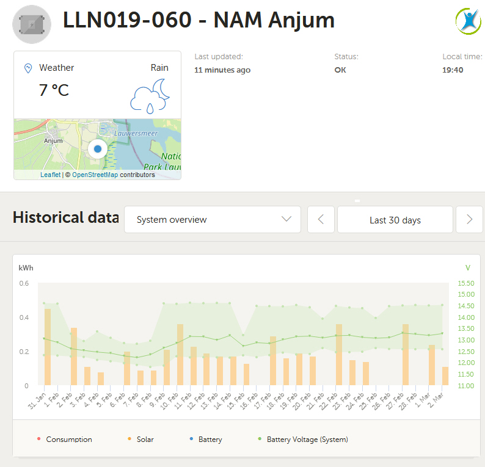This screenshot has height=467, width=485.
Task: Click the dropdown chevron in System overview
Action: coord(286,219)
